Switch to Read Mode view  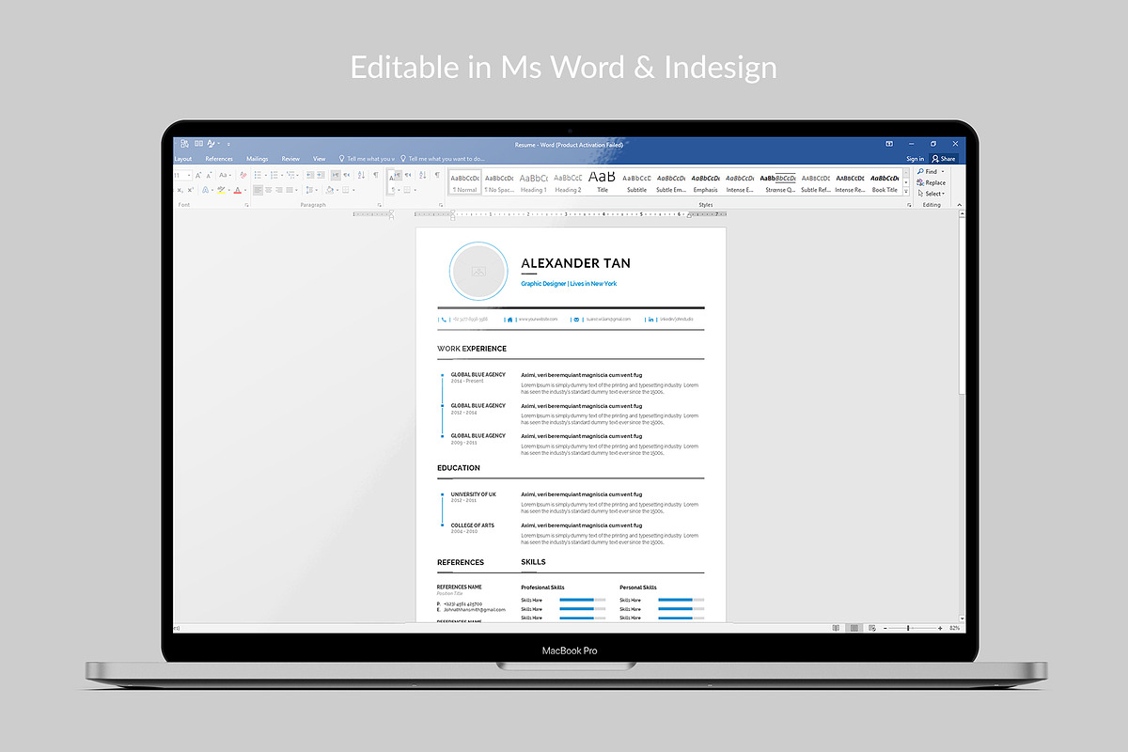click(x=836, y=627)
